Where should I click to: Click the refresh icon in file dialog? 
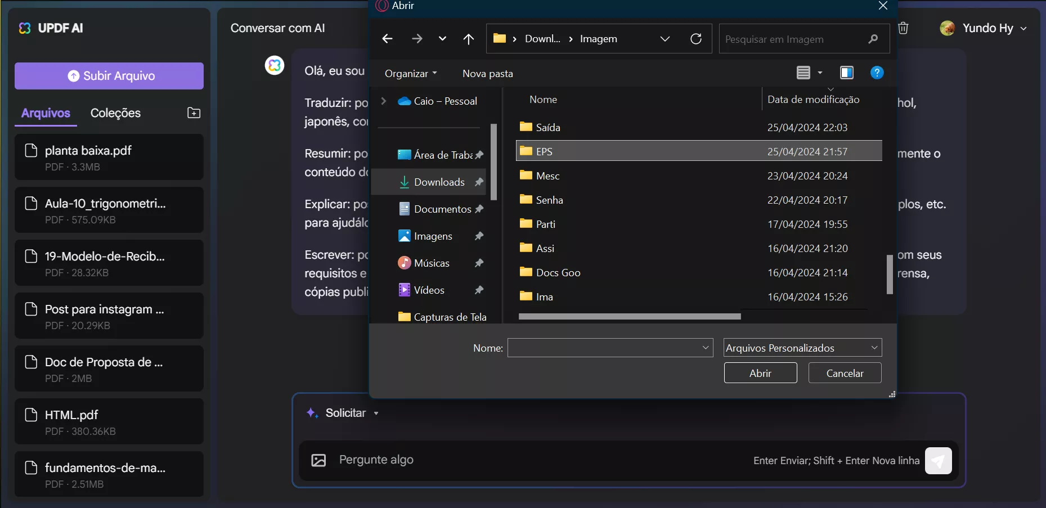click(696, 39)
